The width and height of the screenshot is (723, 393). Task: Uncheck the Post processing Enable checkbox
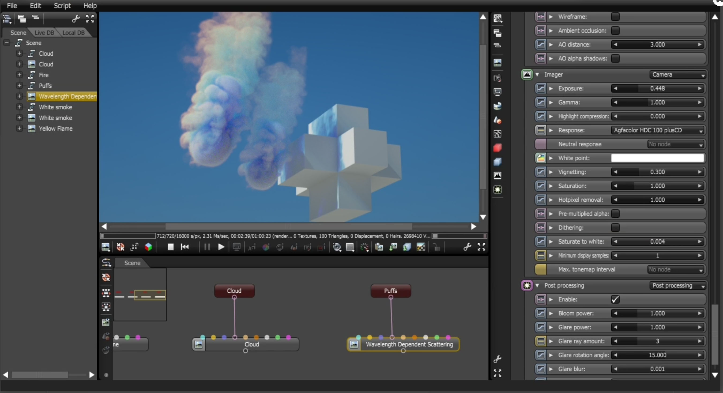coord(615,300)
